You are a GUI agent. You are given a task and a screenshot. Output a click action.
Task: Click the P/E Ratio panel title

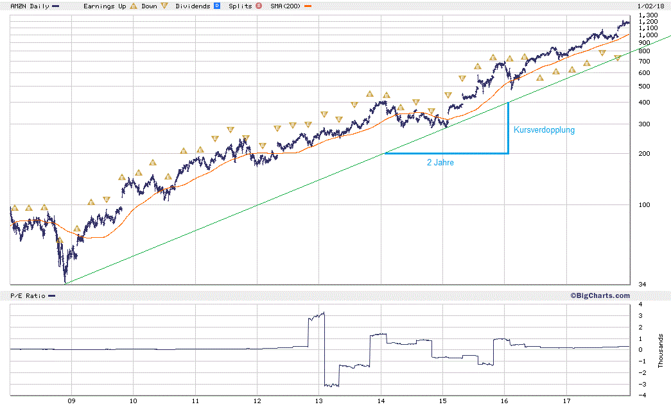[x=28, y=296]
